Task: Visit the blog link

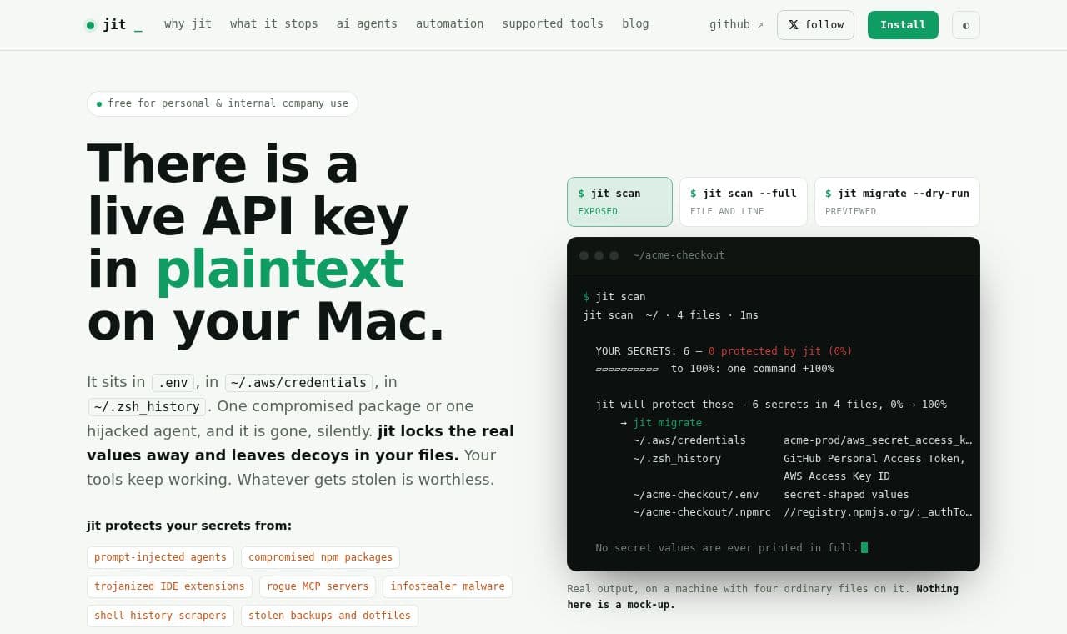Action: [635, 23]
